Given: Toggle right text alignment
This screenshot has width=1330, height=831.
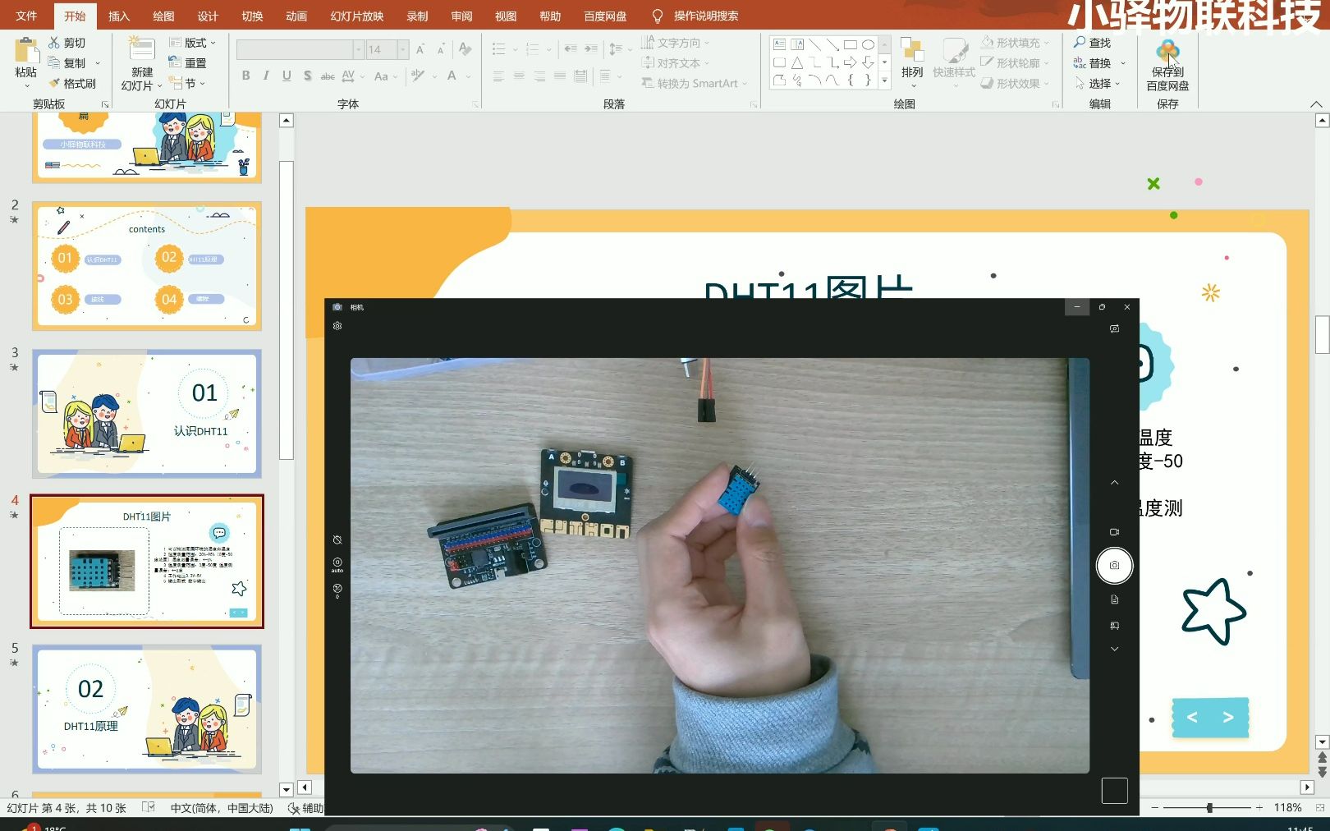Looking at the screenshot, I should (x=539, y=76).
